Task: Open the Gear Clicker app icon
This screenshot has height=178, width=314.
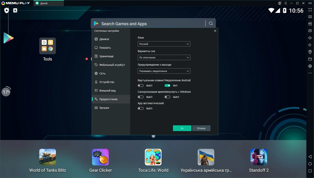Action: click(100, 157)
